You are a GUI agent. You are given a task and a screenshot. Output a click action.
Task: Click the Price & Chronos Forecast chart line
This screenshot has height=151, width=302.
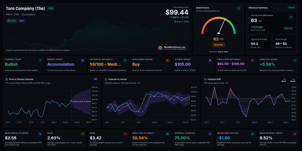click(39, 108)
